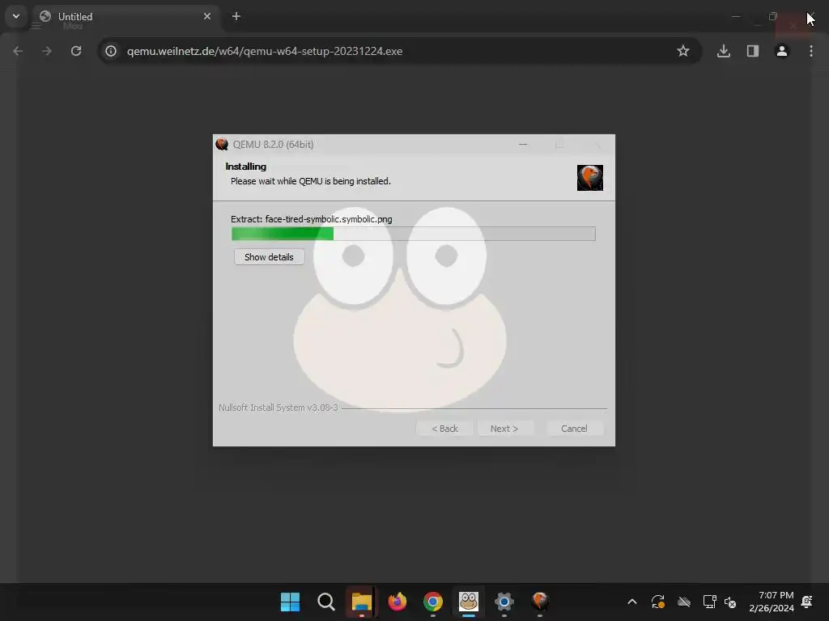Launch Firefox from taskbar
The width and height of the screenshot is (829, 621).
click(397, 602)
